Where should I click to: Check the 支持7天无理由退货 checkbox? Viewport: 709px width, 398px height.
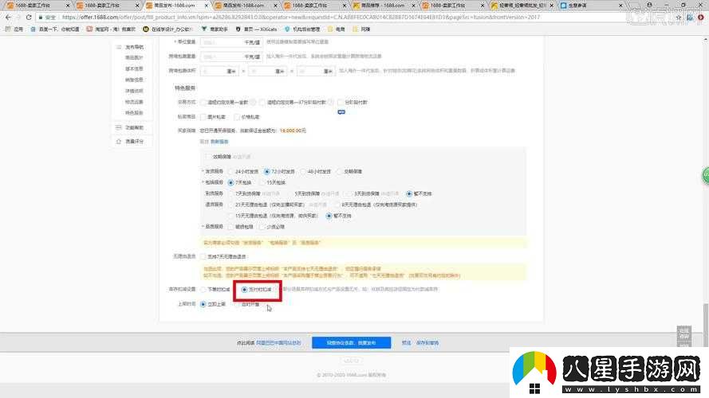point(203,256)
